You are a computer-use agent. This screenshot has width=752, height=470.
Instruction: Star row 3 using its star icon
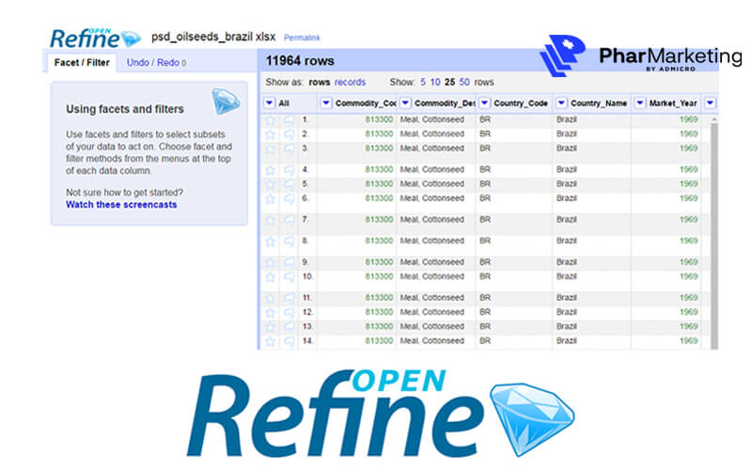pyautogui.click(x=270, y=149)
